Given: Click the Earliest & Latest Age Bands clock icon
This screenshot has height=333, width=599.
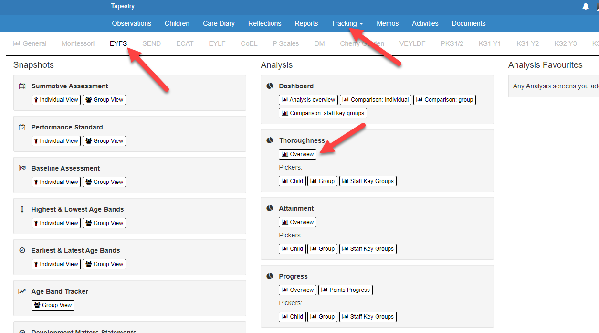Looking at the screenshot, I should [x=22, y=250].
